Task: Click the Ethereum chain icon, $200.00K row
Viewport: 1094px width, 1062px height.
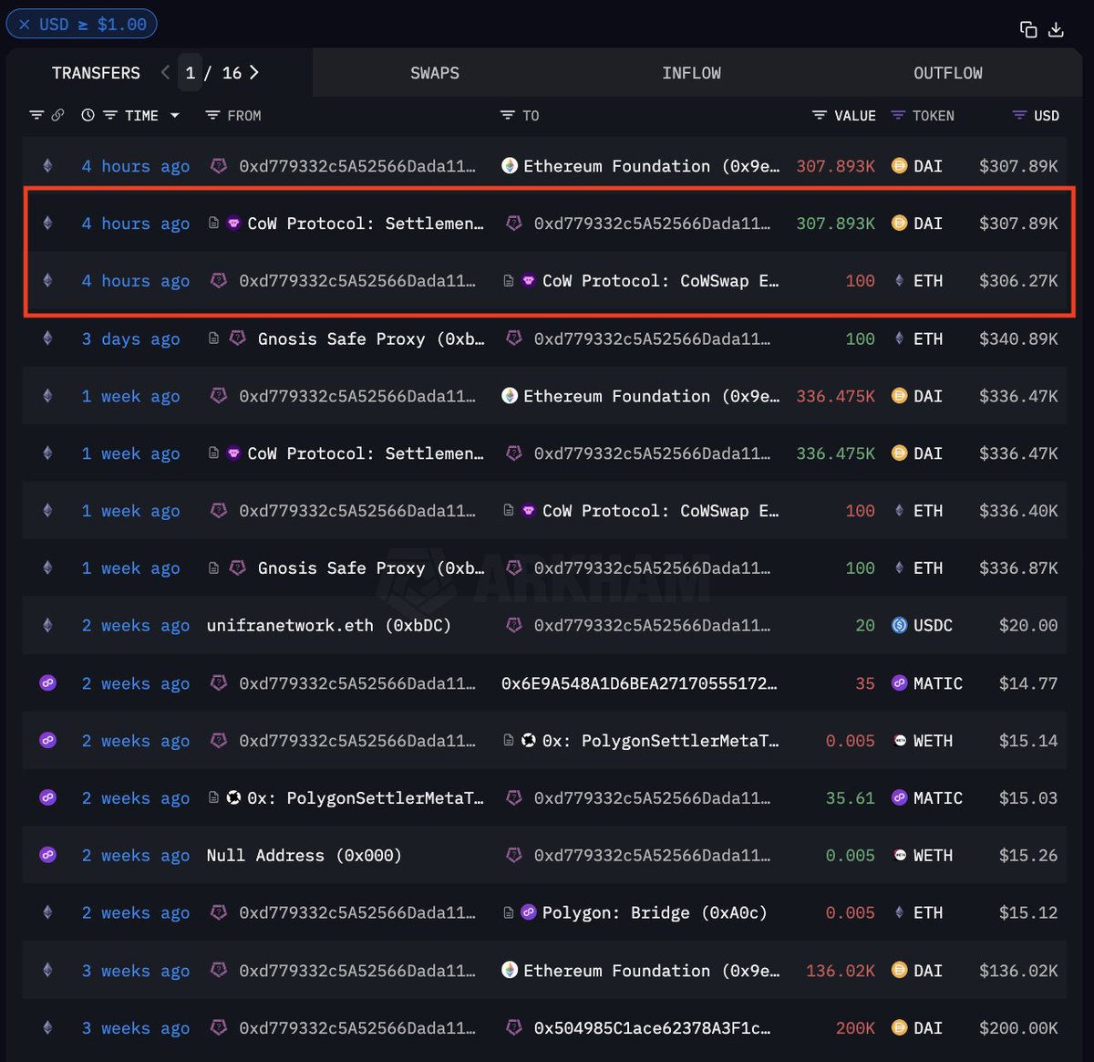Action: [x=48, y=1027]
